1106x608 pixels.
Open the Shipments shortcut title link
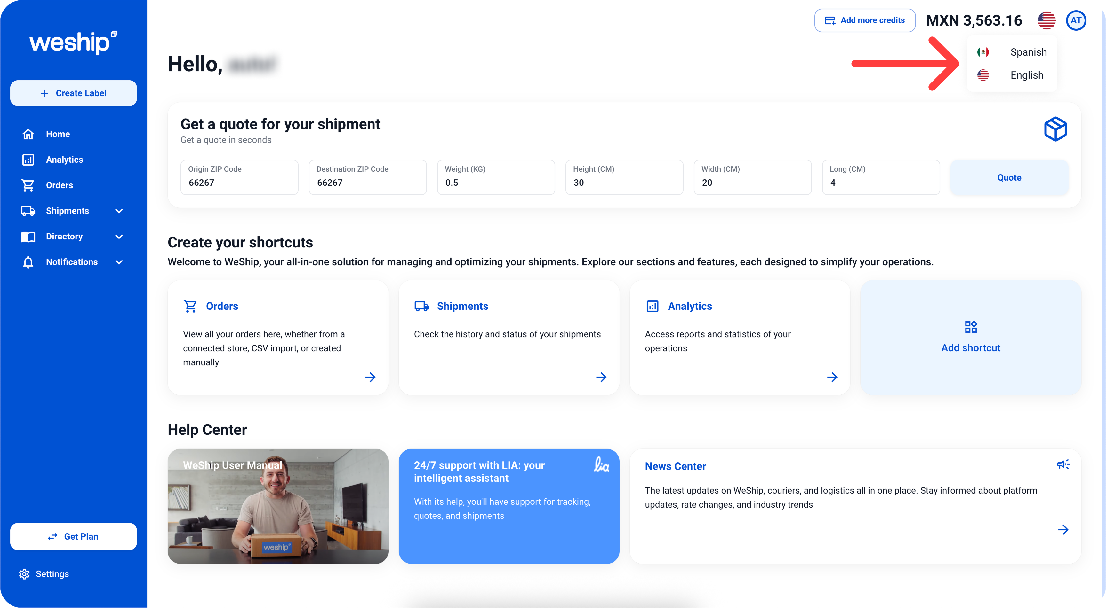tap(462, 306)
